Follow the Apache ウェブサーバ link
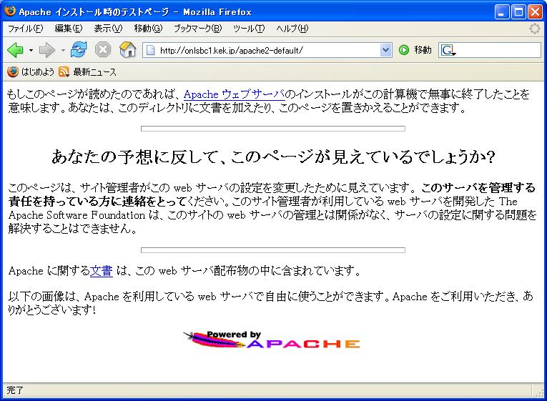Screen dimensions: 547x401 234,94
